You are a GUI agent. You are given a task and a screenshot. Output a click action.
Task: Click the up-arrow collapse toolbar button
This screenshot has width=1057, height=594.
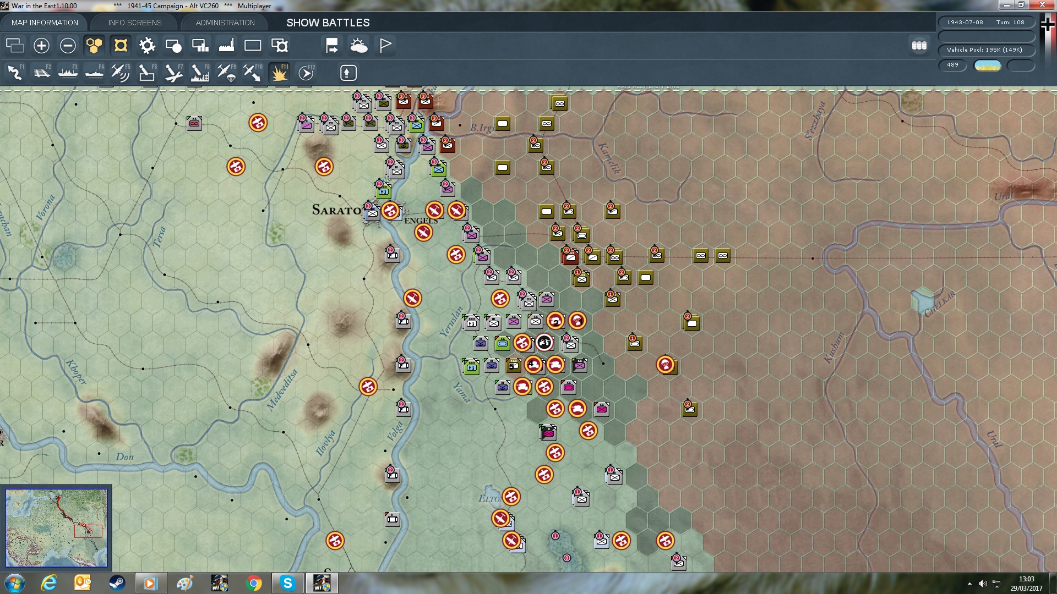click(x=348, y=73)
